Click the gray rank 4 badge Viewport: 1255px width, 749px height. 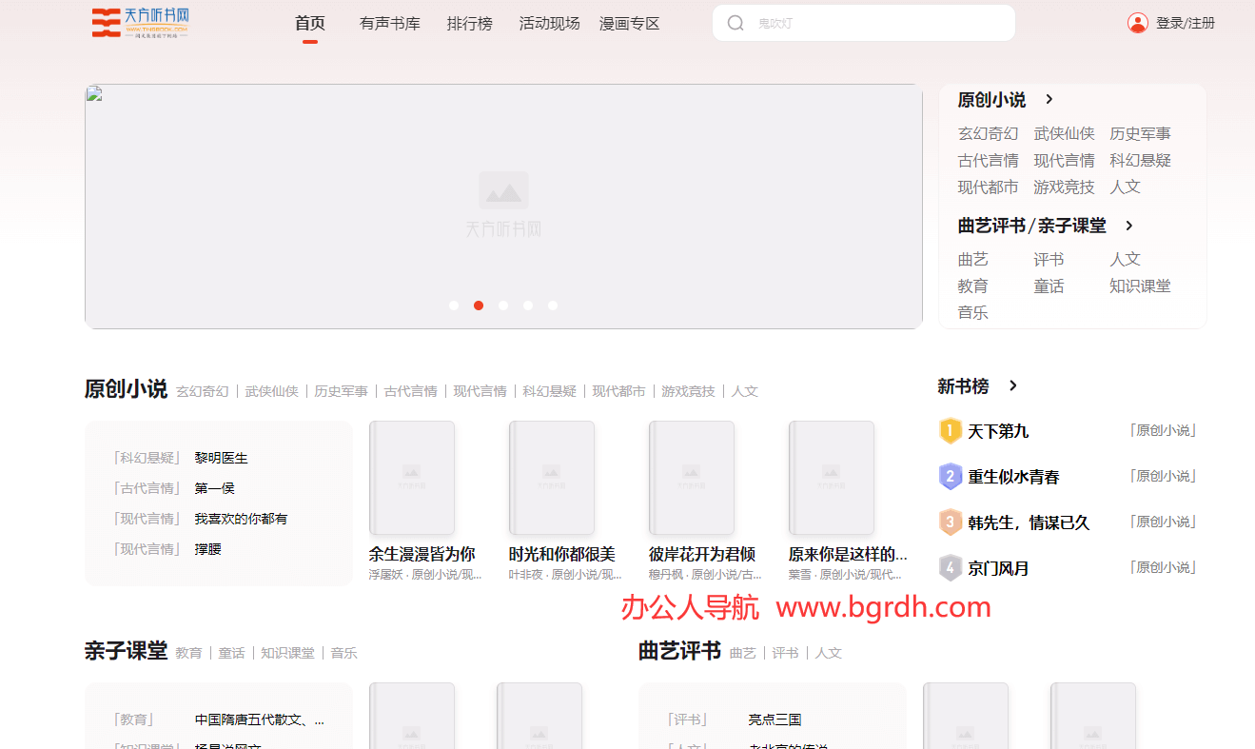coord(951,568)
